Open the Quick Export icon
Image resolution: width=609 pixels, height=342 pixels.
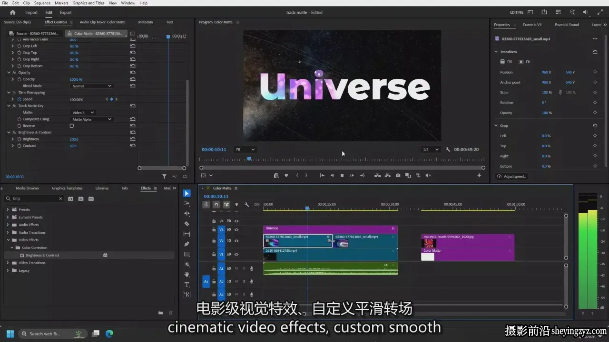click(x=544, y=12)
